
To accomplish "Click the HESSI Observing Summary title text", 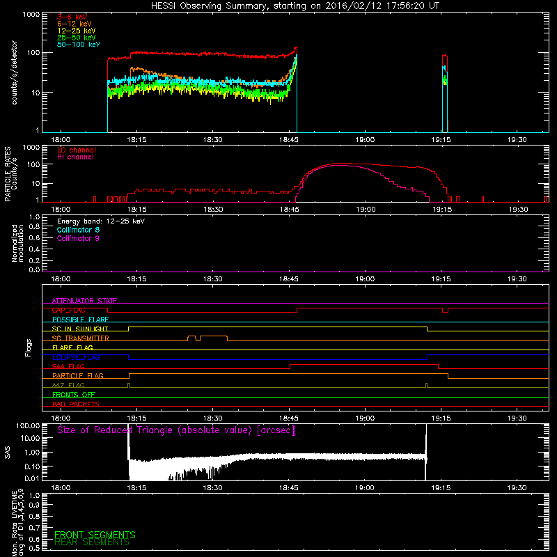I will click(x=295, y=6).
